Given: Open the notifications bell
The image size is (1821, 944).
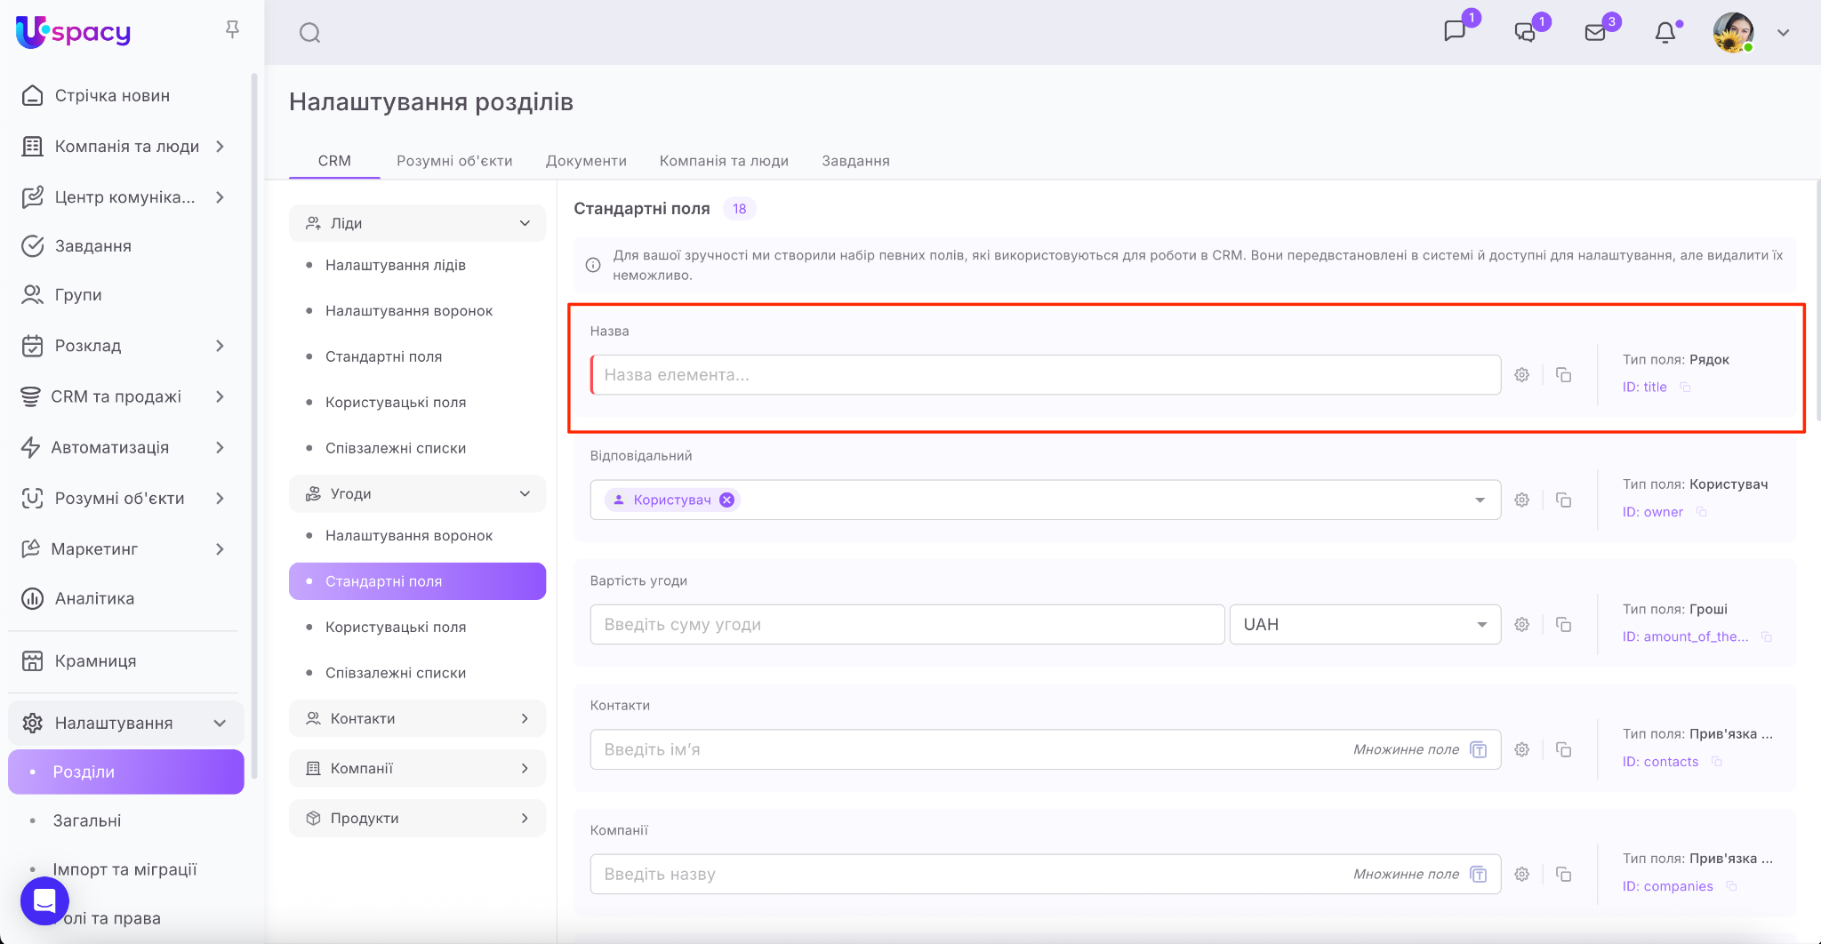Looking at the screenshot, I should [1665, 33].
